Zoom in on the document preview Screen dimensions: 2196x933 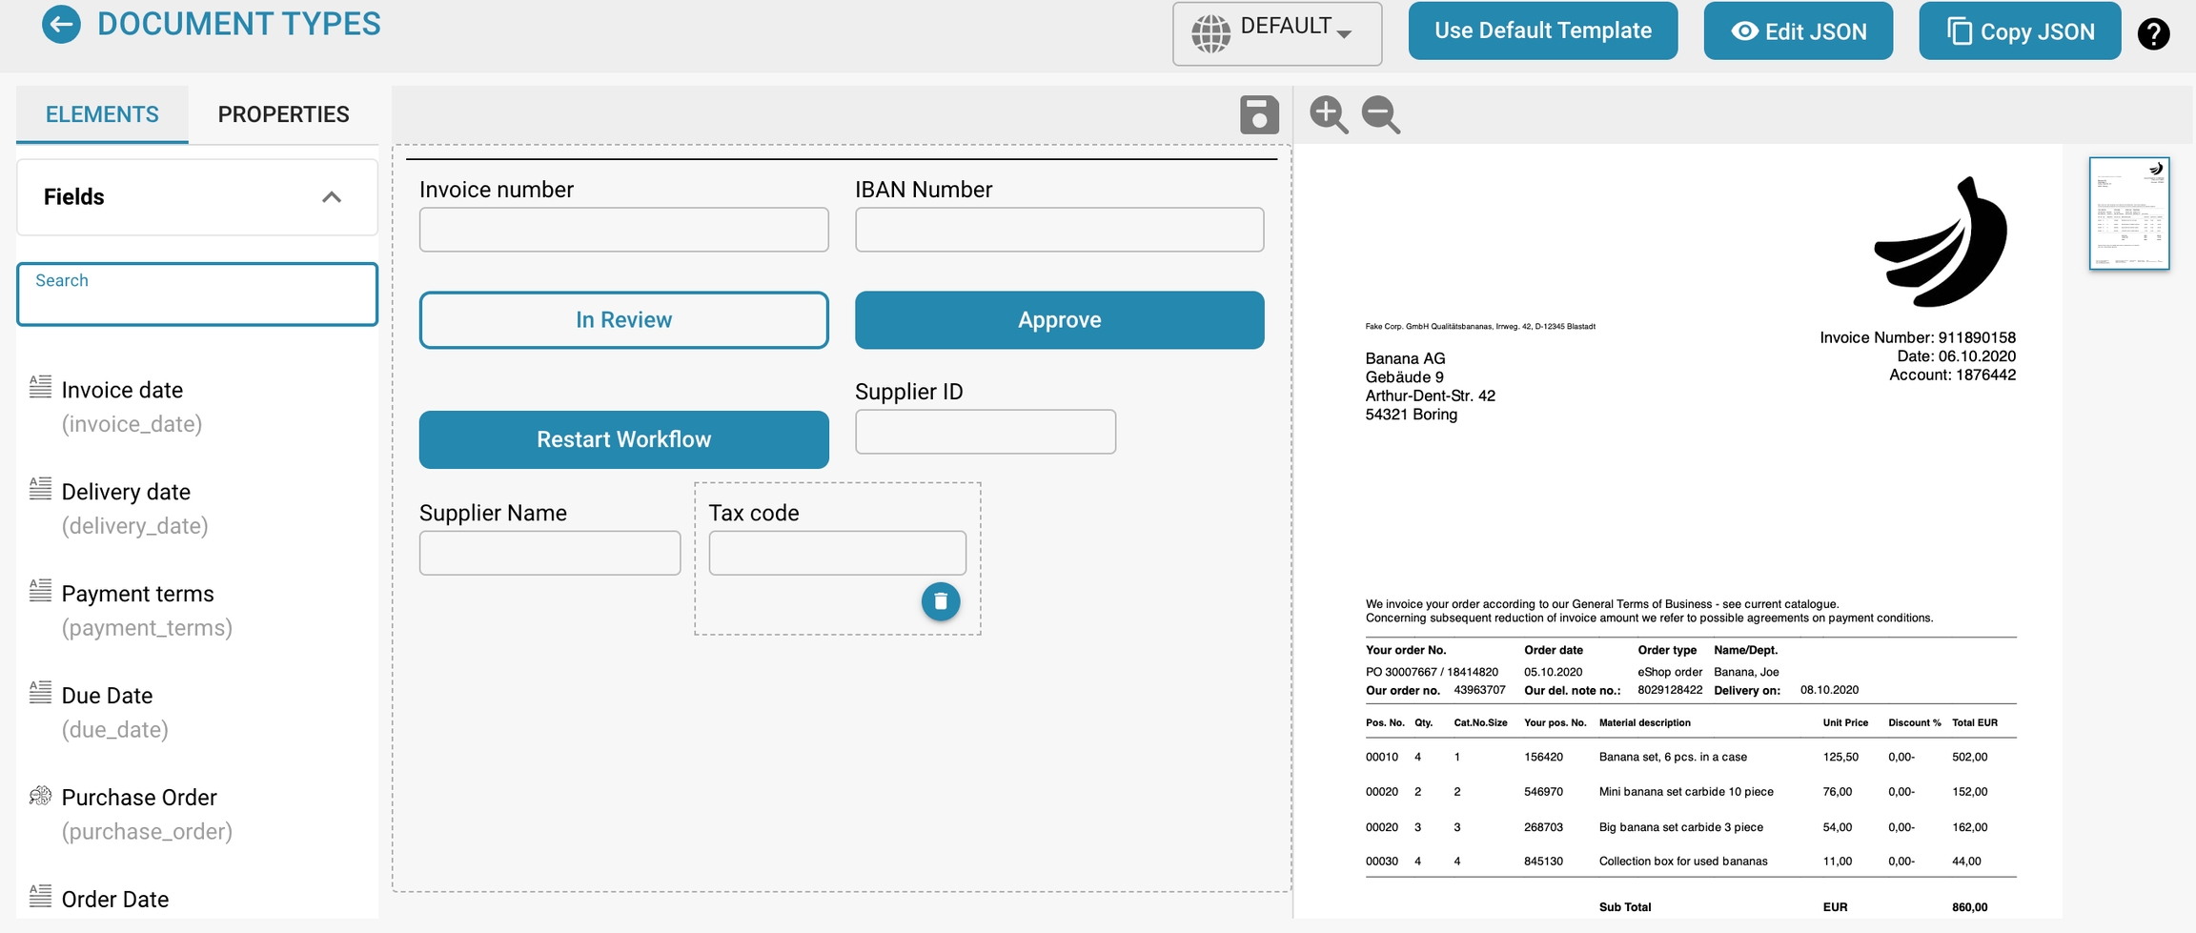point(1329,115)
